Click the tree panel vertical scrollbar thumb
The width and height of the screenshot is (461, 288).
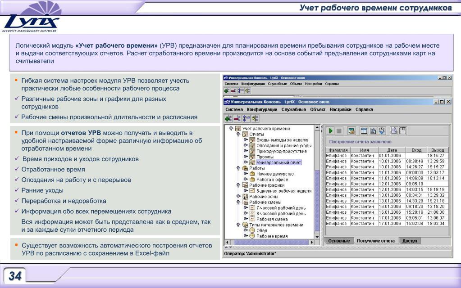(317, 201)
